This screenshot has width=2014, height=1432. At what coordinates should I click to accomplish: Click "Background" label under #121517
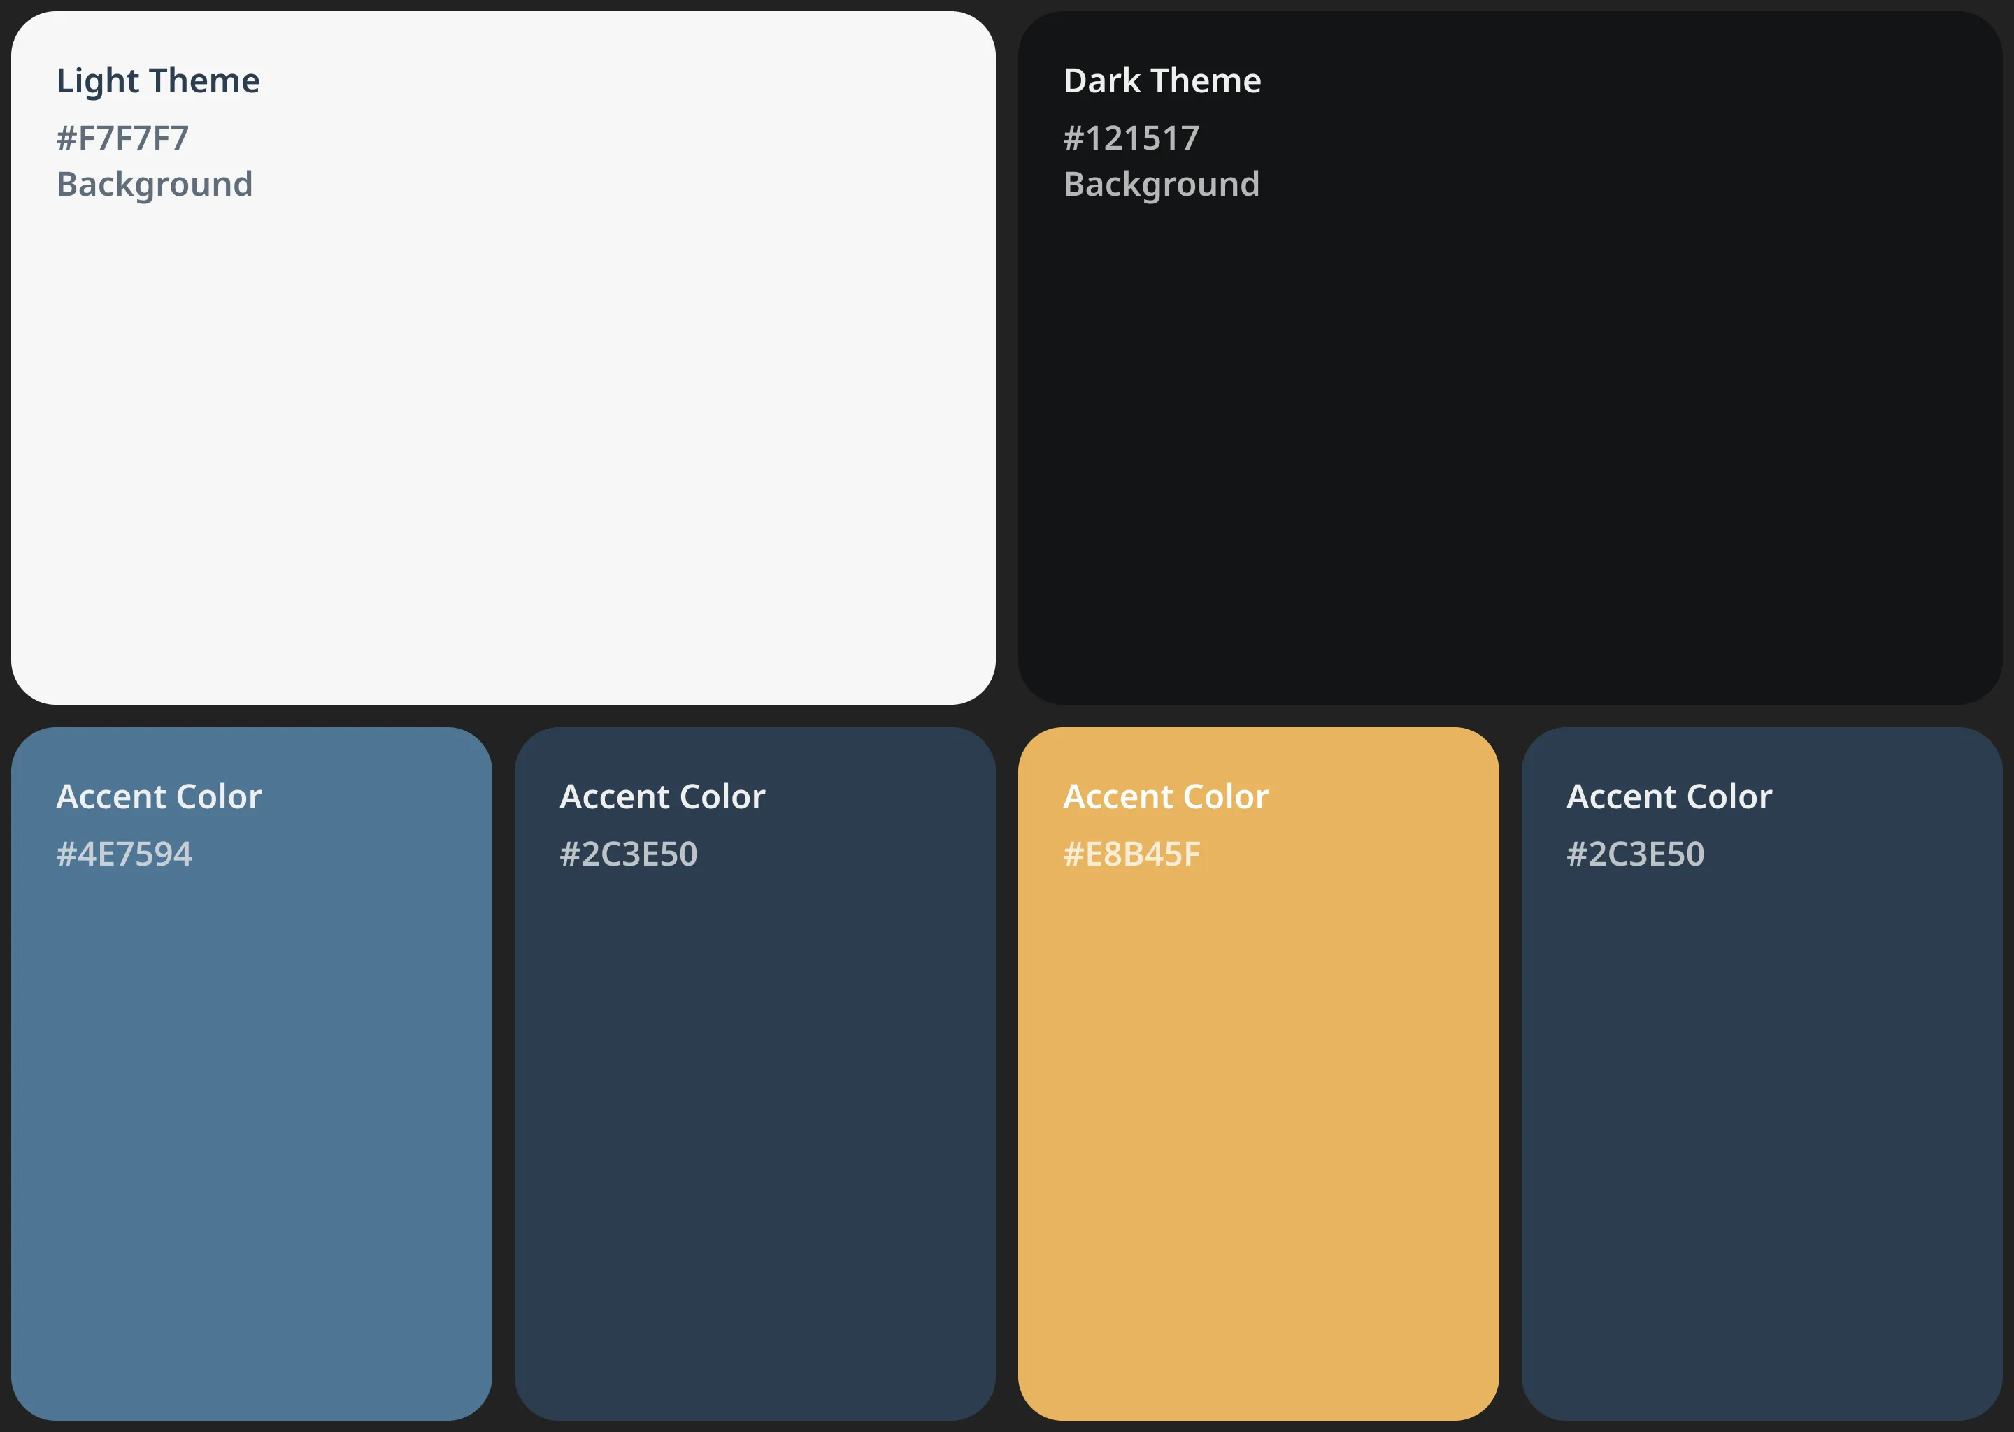(1162, 185)
